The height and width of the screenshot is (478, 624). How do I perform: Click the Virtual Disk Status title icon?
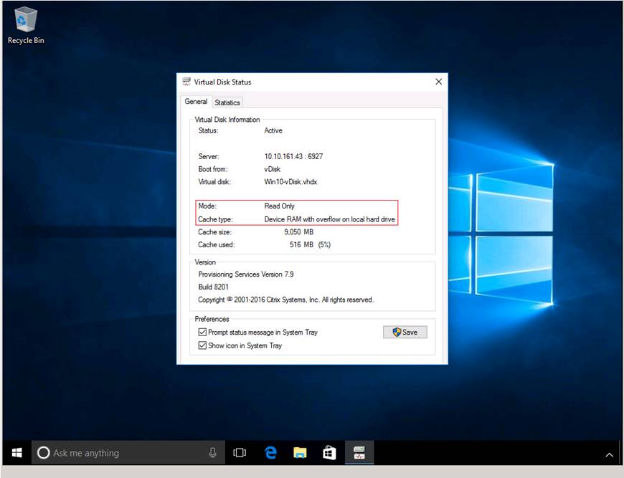(x=186, y=82)
